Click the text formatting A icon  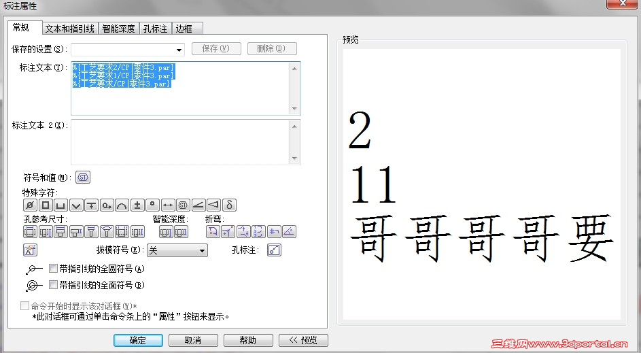pos(31,250)
